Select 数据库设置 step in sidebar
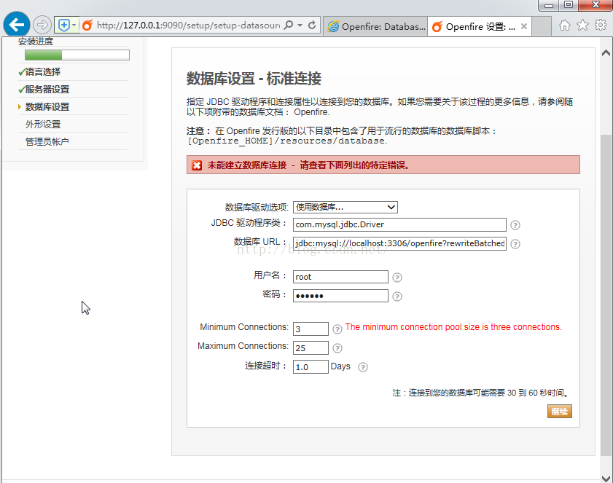 click(47, 107)
